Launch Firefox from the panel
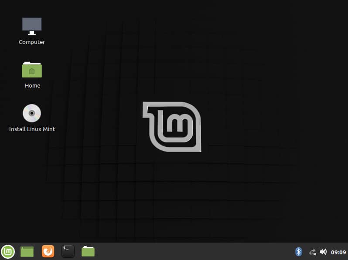 pos(48,251)
